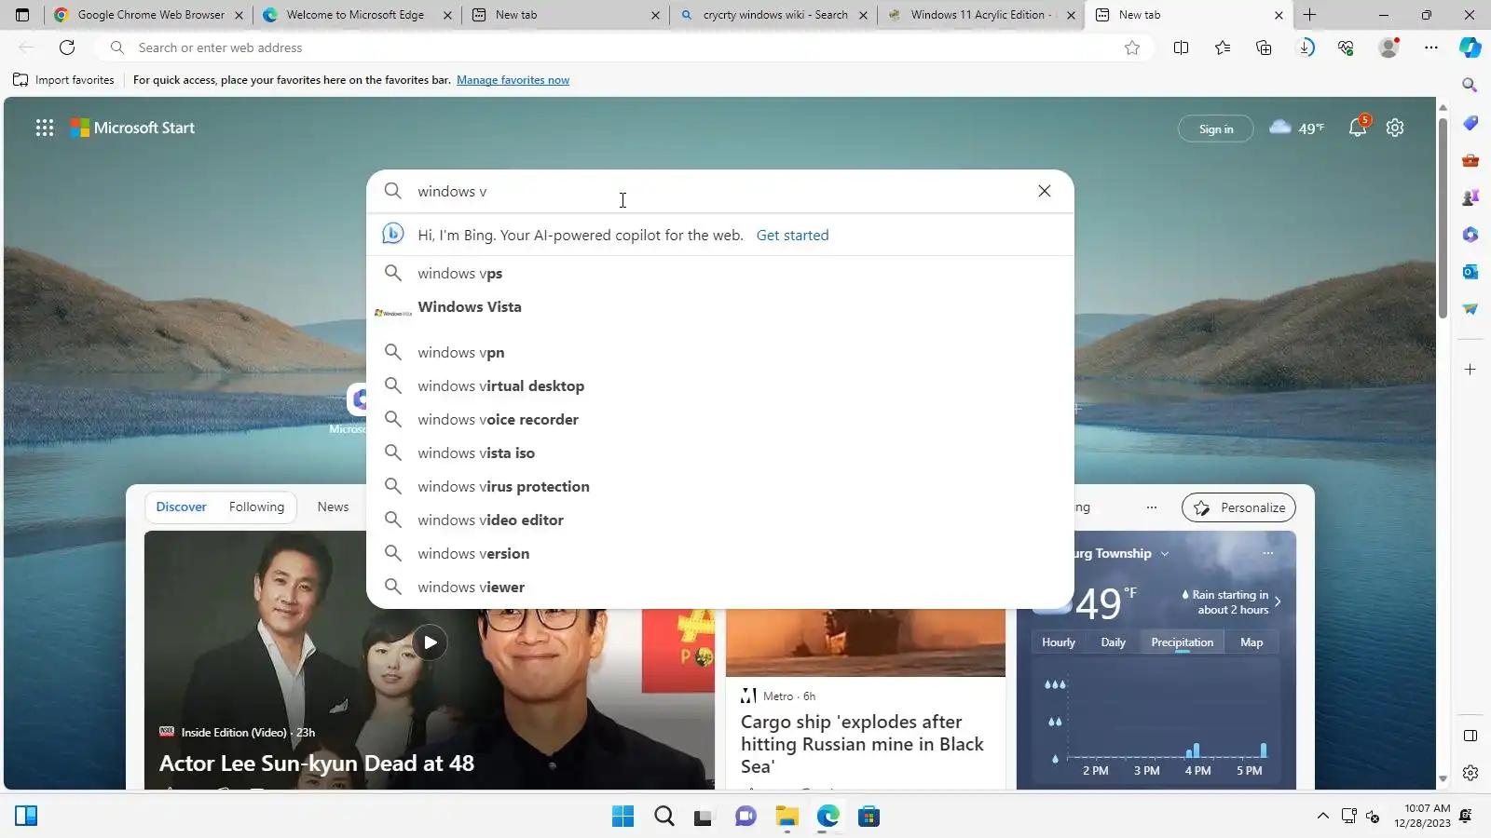
Task: Show hidden system tray icons
Action: 1322,817
